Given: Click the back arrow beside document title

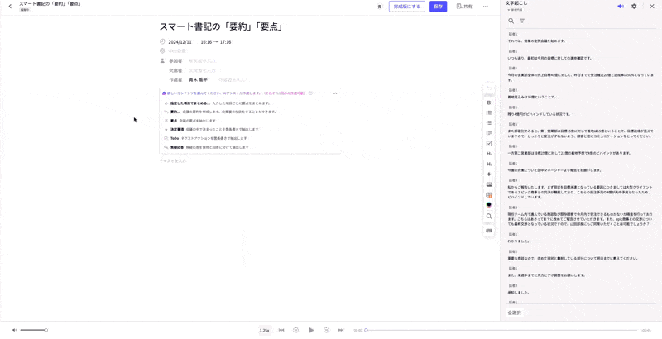Looking at the screenshot, I should 10,7.
